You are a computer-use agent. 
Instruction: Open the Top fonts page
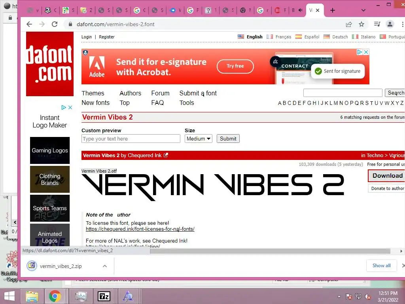[125, 103]
